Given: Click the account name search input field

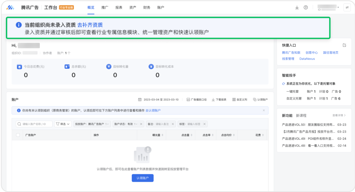Looking at the screenshot, I should pyautogui.click(x=35, y=124).
